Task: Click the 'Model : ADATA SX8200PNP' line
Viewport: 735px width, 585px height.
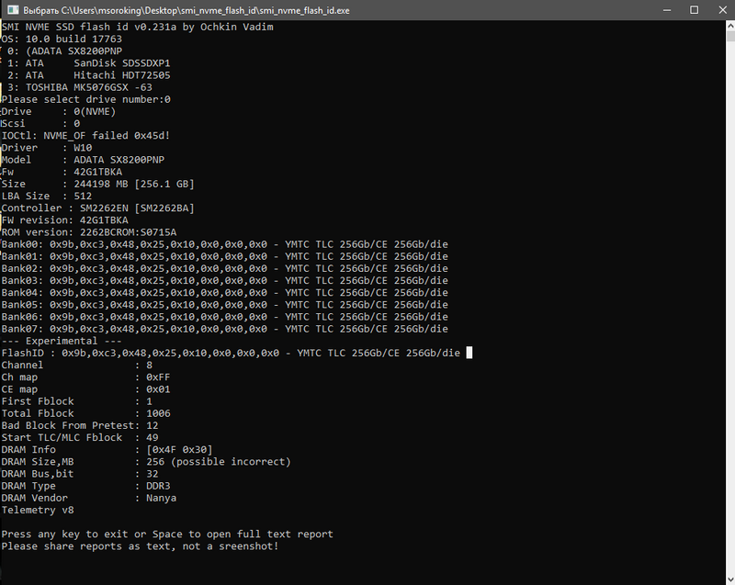Action: pyautogui.click(x=83, y=160)
